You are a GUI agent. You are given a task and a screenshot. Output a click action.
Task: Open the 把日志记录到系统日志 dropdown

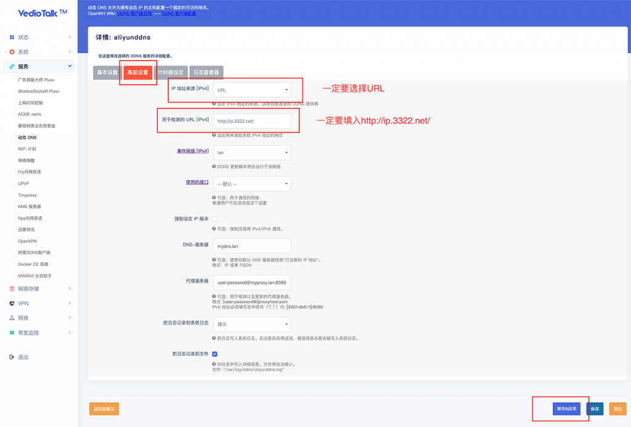[251, 324]
